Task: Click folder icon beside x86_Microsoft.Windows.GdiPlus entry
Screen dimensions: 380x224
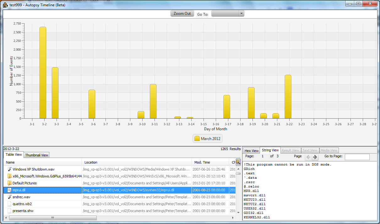Action: [9, 176]
